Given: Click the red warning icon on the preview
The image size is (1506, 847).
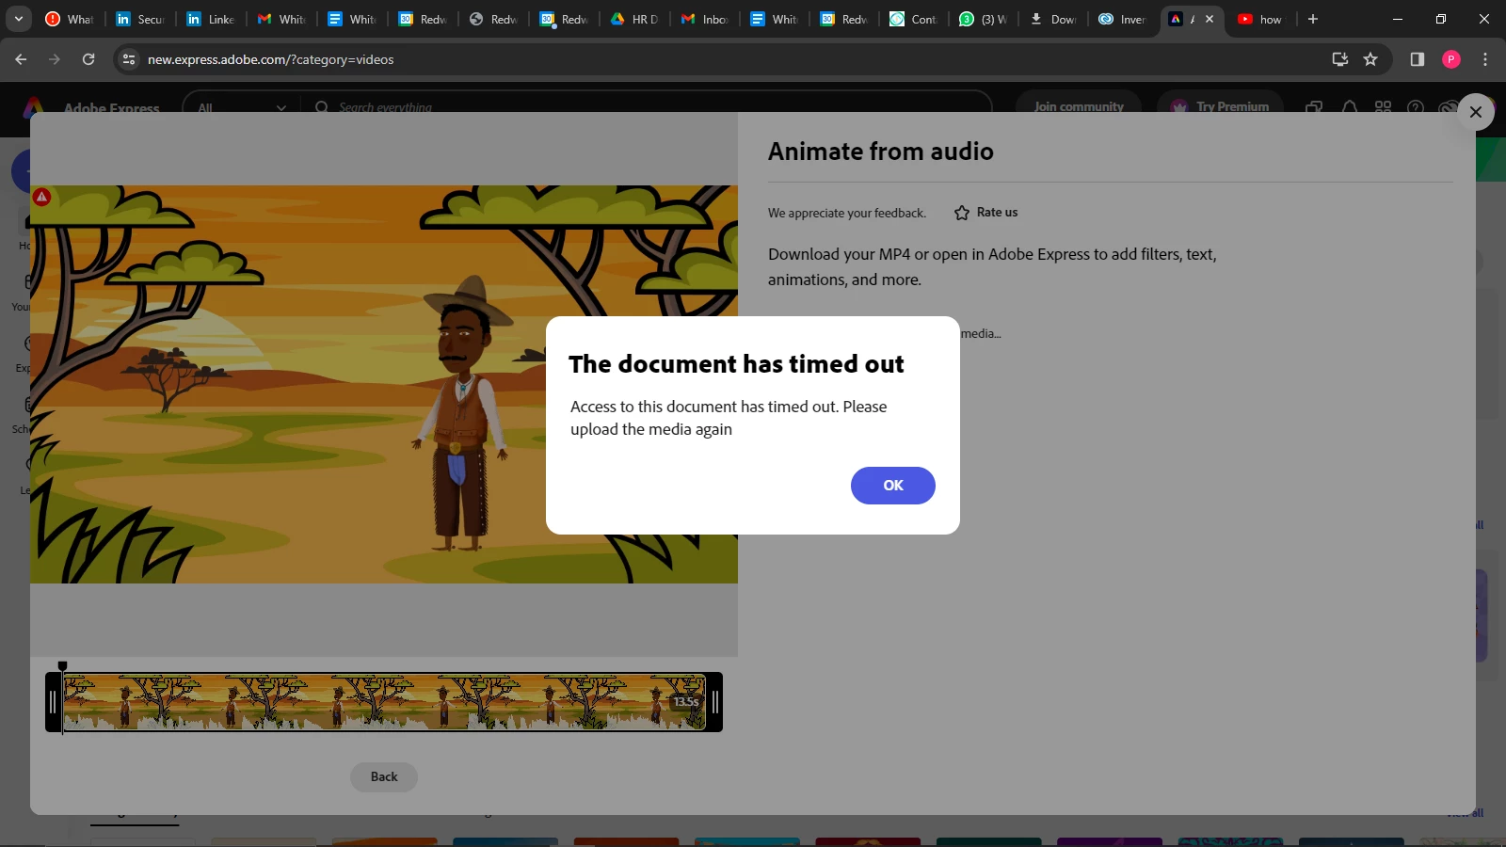Looking at the screenshot, I should coord(41,197).
